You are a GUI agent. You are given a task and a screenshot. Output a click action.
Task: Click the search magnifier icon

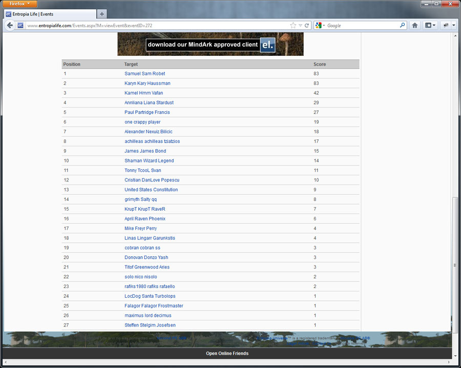click(x=402, y=25)
